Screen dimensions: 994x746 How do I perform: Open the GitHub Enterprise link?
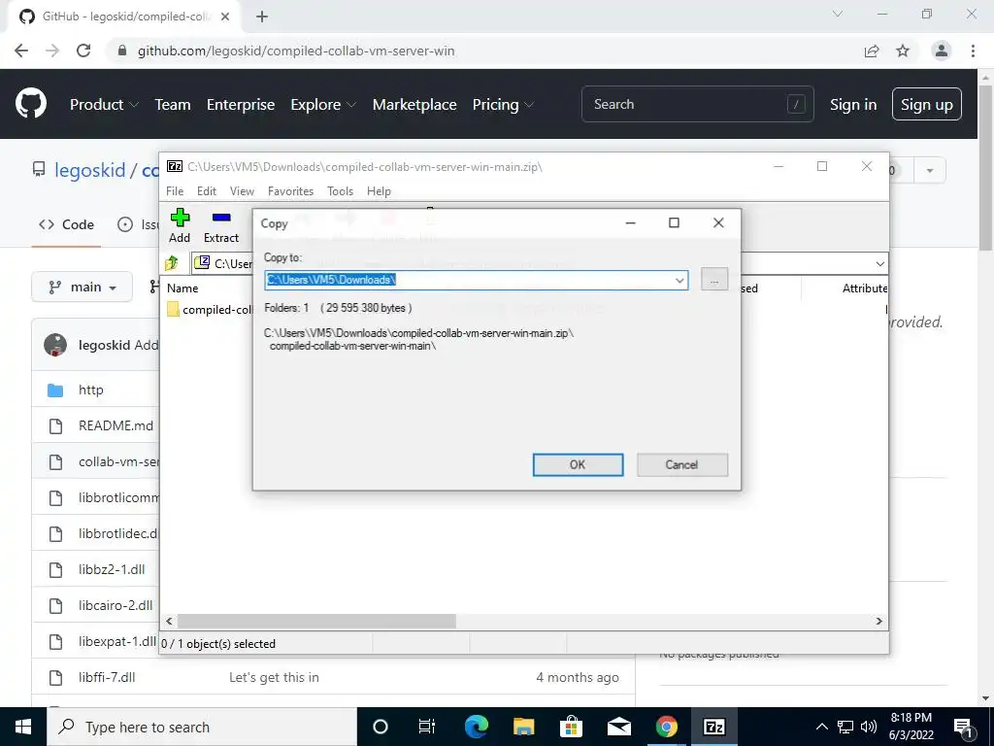(x=241, y=105)
